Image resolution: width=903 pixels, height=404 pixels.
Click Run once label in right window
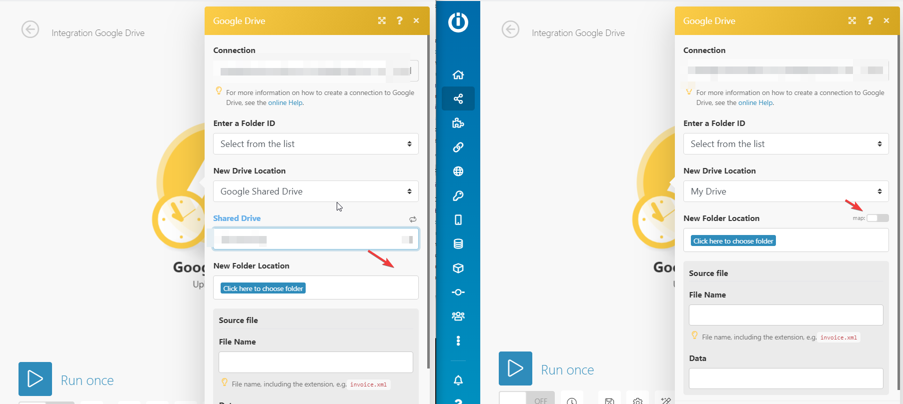567,370
